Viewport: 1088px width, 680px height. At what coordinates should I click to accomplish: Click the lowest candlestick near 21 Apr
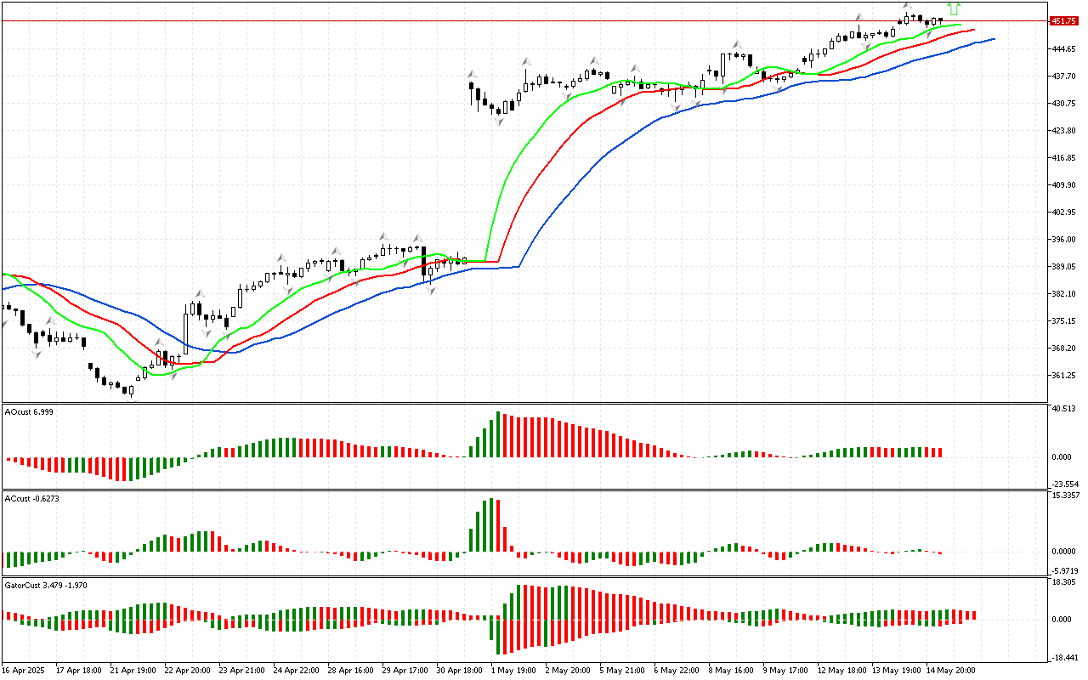[131, 391]
